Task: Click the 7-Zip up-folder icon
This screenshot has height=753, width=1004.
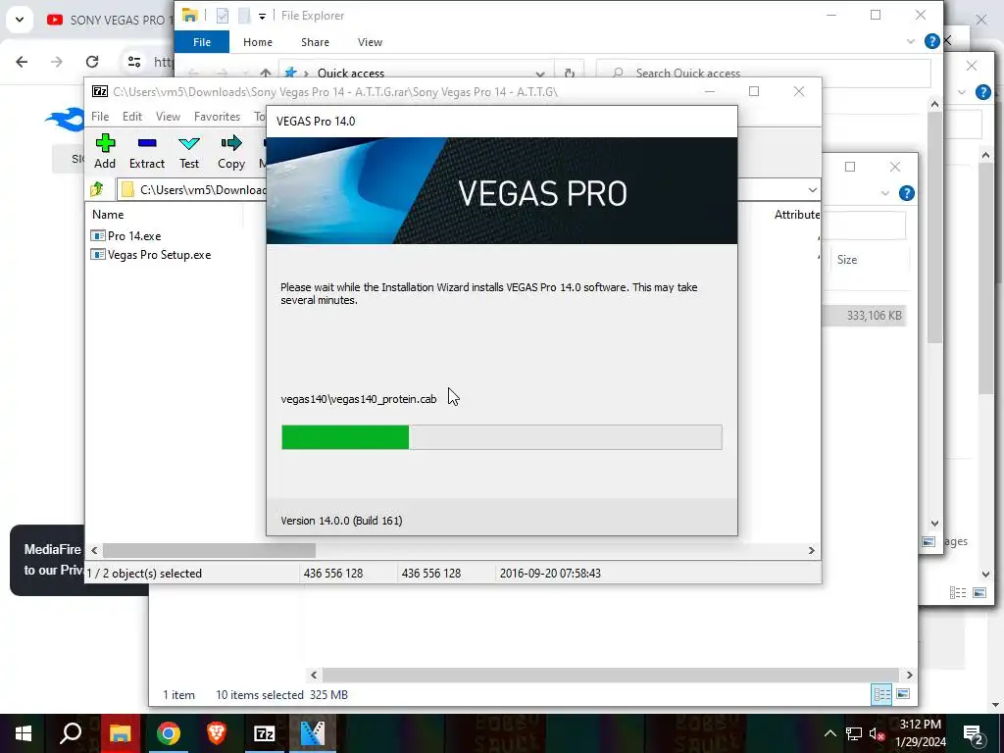Action: (97, 189)
